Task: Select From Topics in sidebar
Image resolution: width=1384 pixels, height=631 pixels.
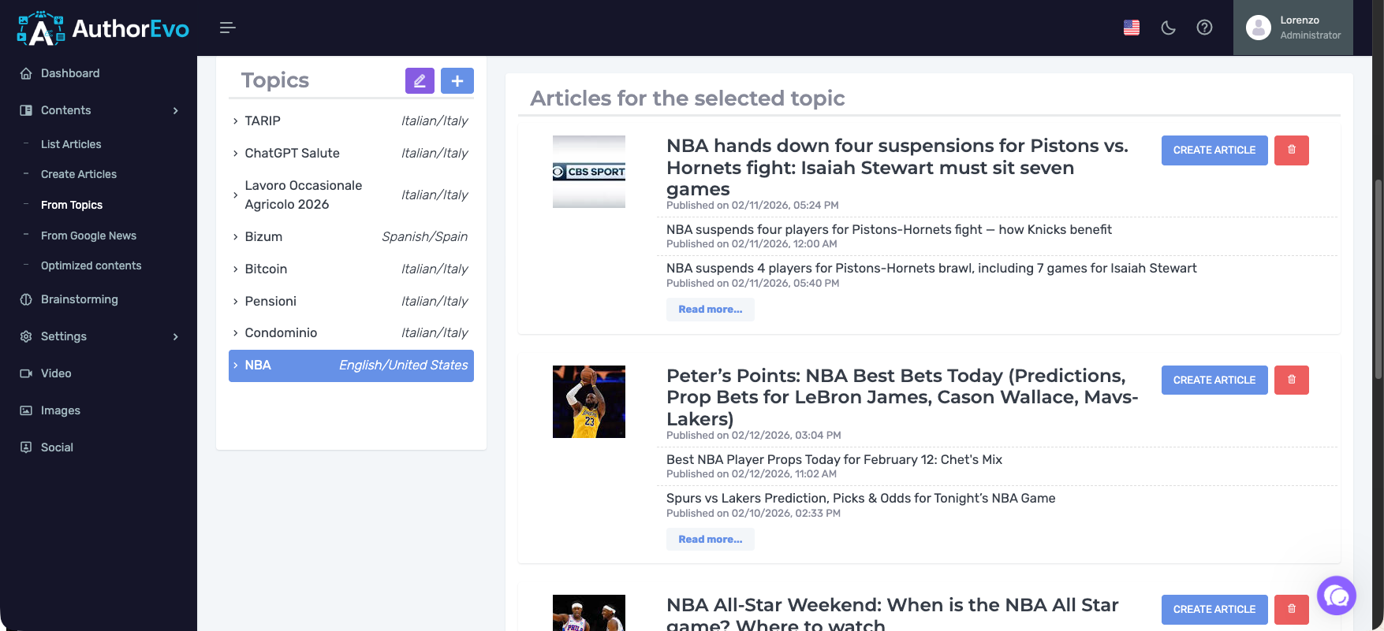Action: [72, 205]
